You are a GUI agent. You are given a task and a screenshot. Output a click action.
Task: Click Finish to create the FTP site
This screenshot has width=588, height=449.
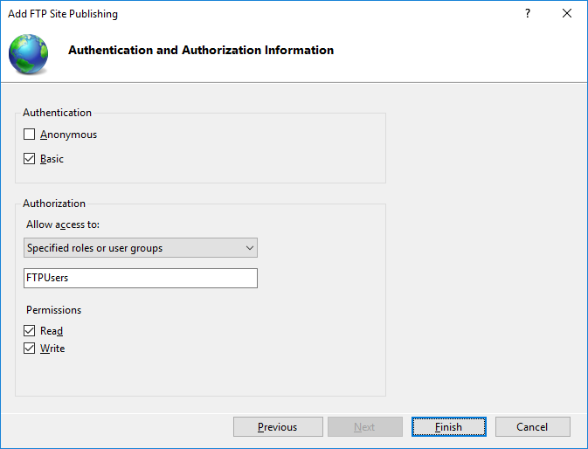[x=448, y=427]
